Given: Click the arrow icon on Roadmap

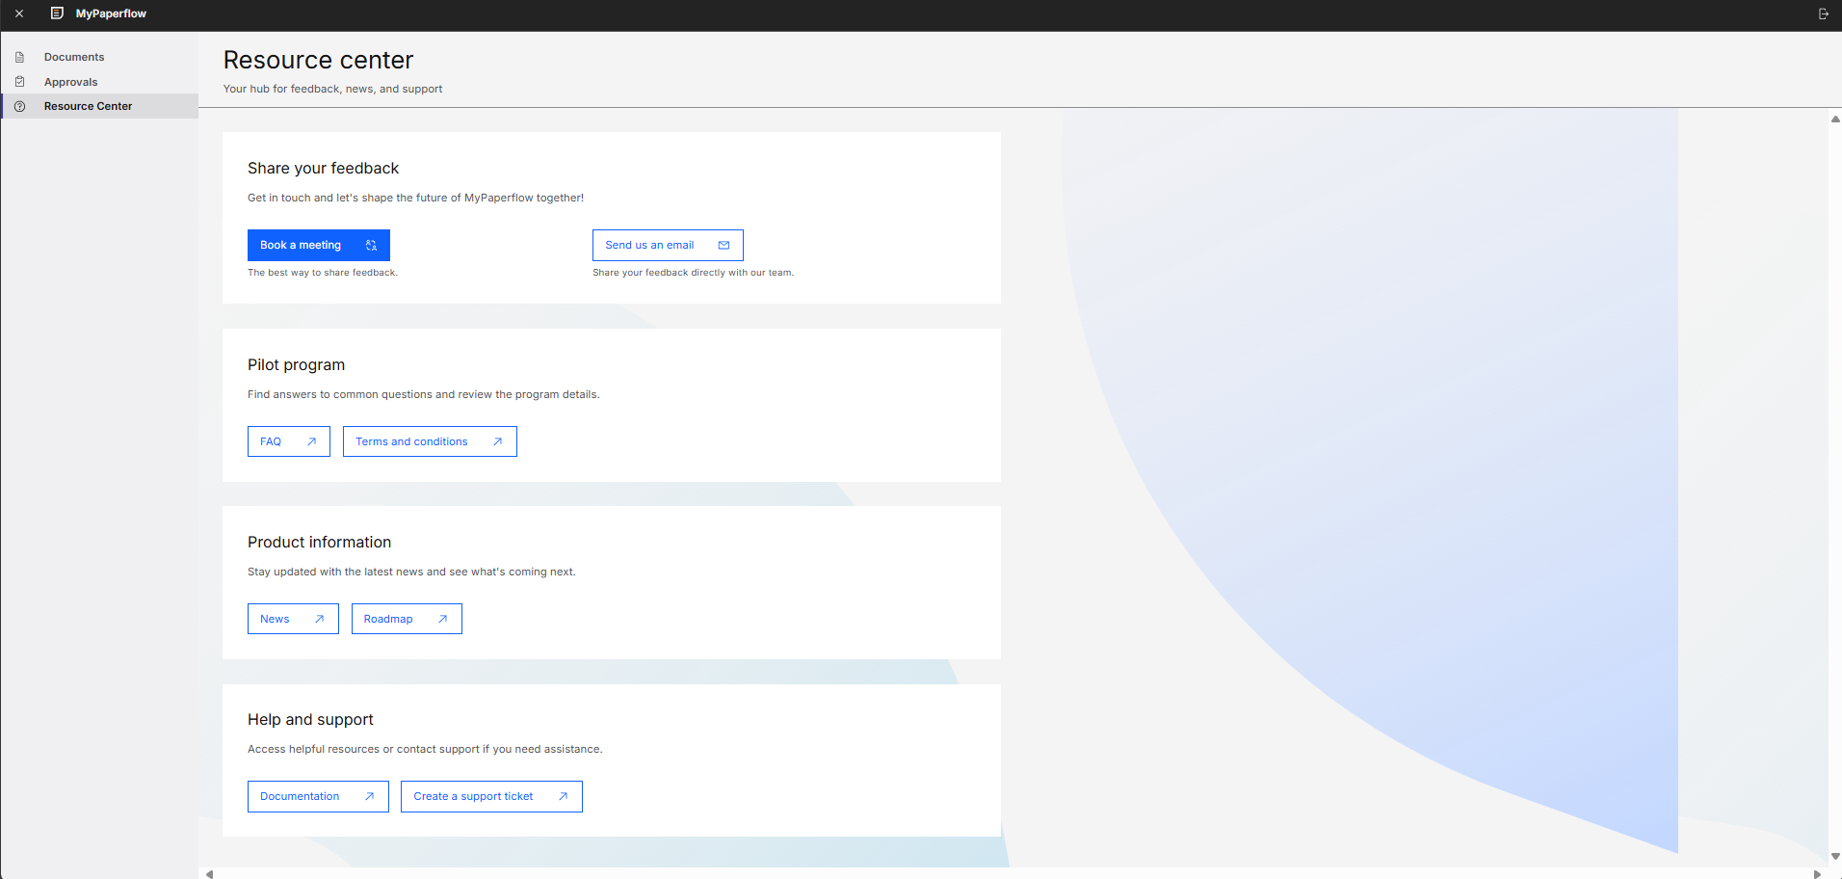Looking at the screenshot, I should 442,619.
